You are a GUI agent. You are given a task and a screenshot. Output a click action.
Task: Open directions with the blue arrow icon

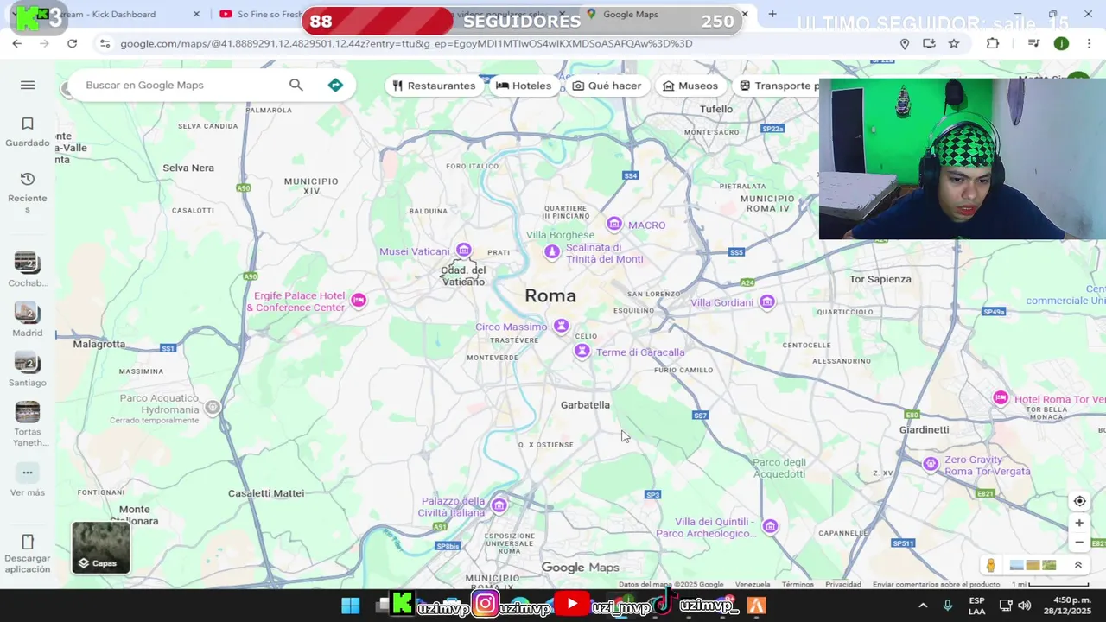[x=335, y=85]
